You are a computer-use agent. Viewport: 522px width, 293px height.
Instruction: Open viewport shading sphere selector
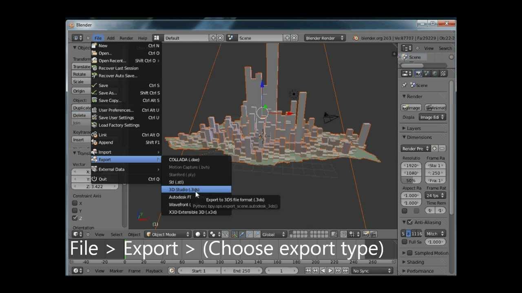click(200, 234)
